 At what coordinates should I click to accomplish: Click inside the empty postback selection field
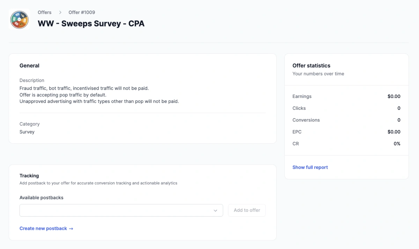(x=105, y=210)
